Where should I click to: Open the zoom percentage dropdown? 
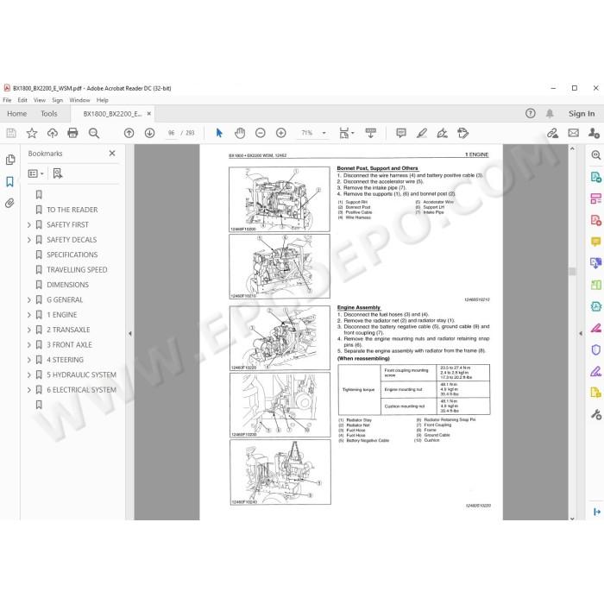(324, 133)
